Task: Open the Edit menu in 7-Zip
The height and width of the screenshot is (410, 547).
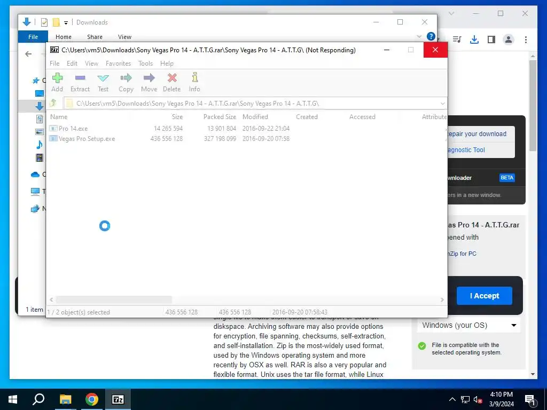Action: click(72, 64)
